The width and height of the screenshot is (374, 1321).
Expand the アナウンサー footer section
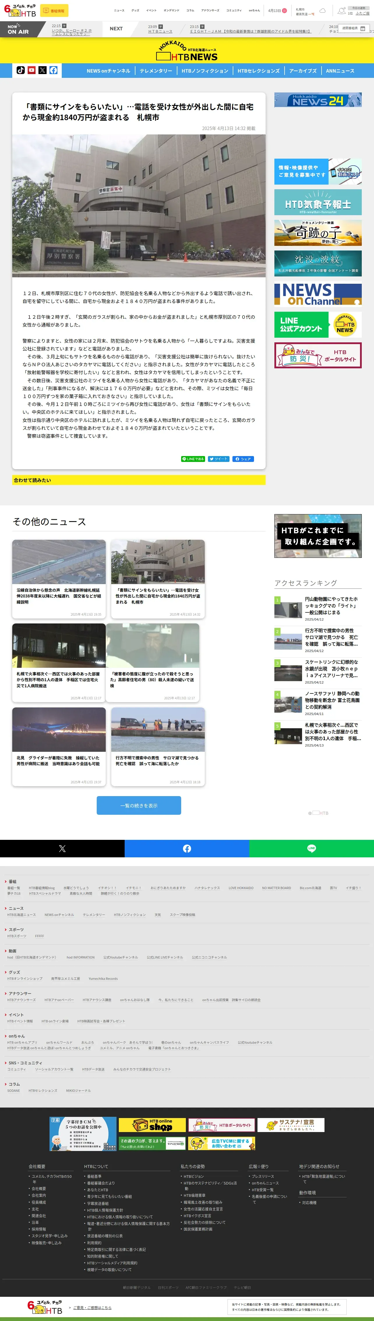coord(20,993)
